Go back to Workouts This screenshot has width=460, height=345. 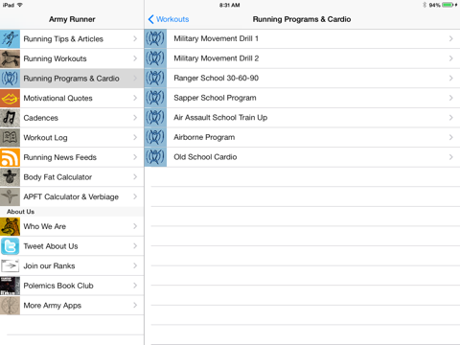tap(169, 19)
